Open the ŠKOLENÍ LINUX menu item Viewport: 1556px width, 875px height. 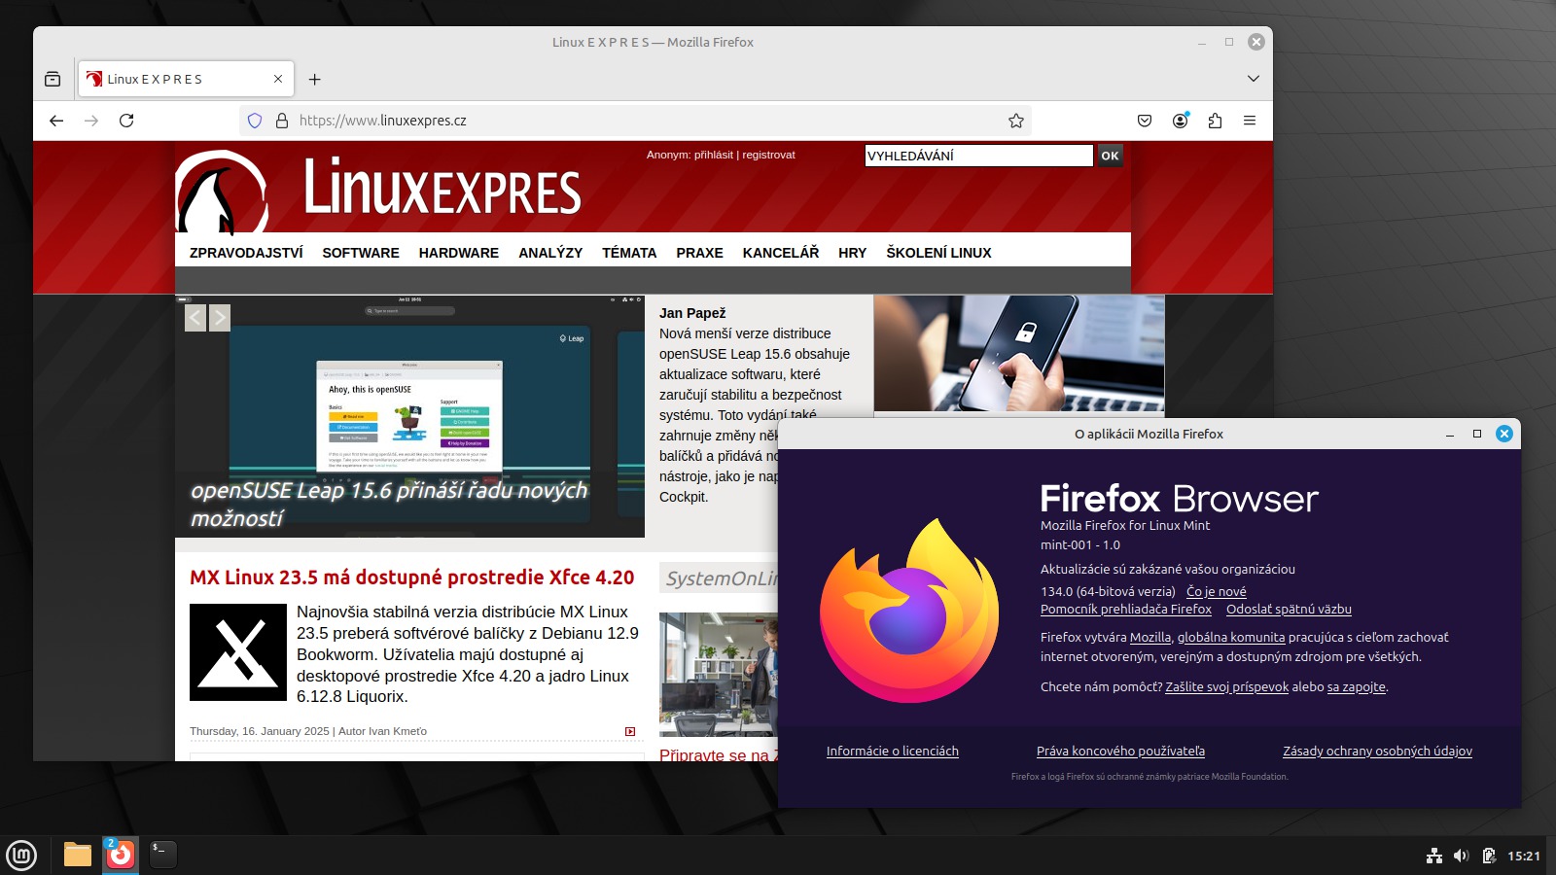938,253
